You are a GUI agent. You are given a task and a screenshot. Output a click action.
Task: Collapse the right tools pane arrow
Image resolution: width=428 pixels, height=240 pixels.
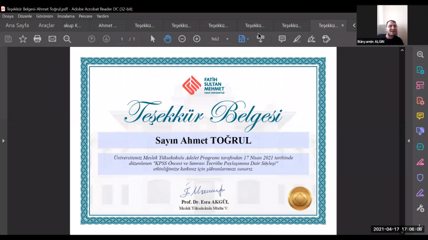pyautogui.click(x=409, y=141)
